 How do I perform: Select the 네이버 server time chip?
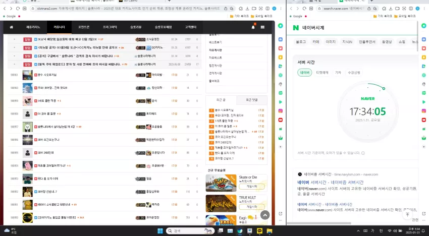[x=304, y=73]
